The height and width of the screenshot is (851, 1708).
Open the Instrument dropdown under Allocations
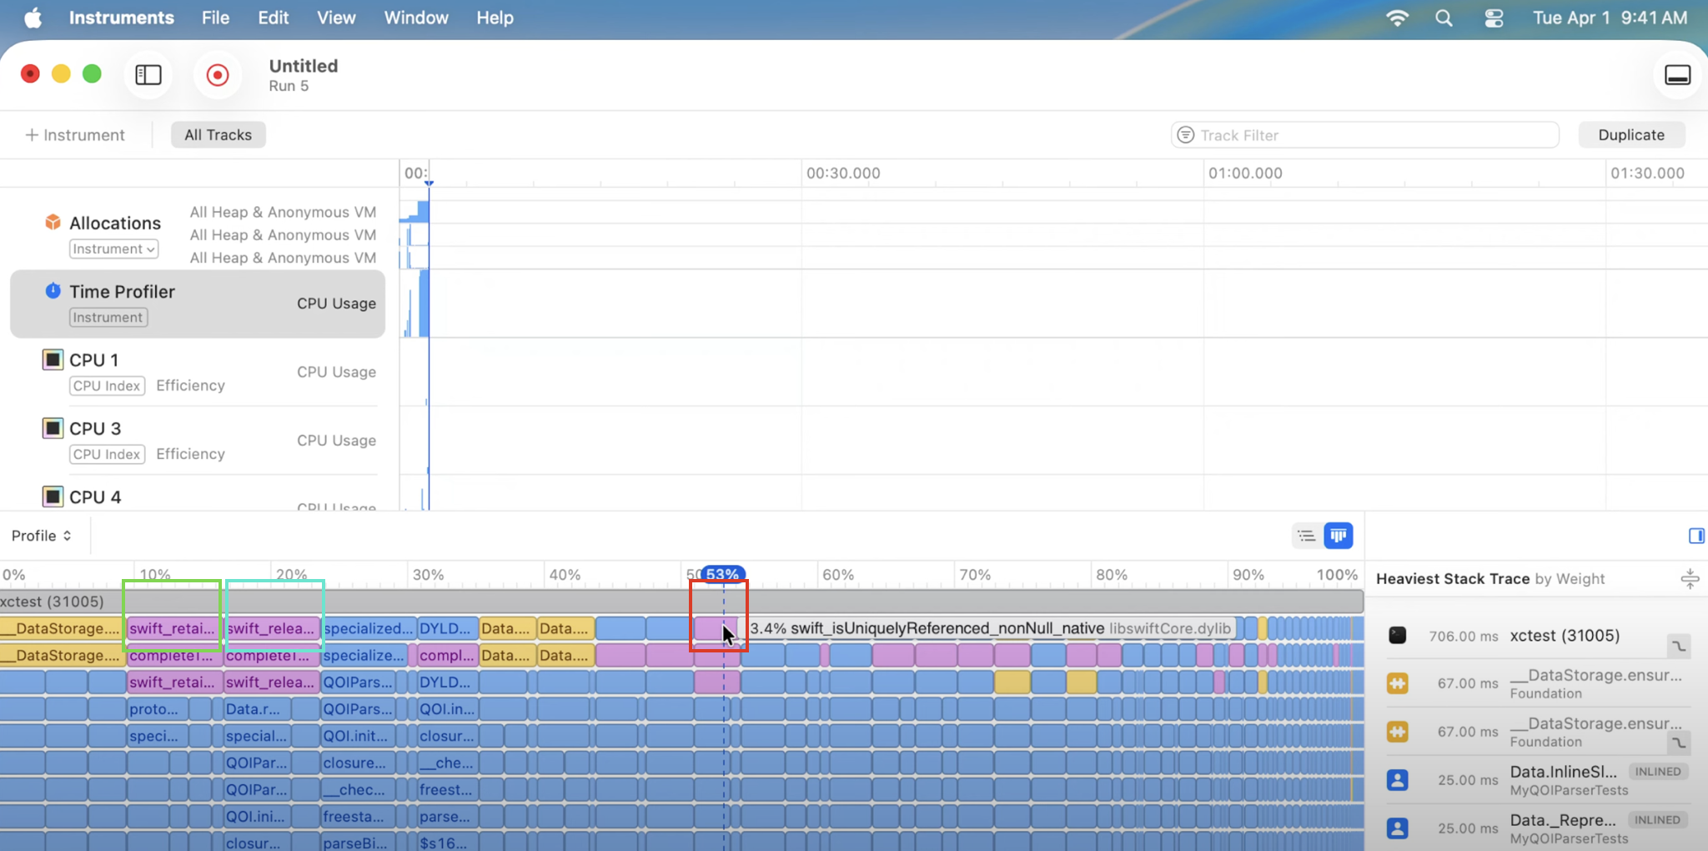(x=113, y=249)
